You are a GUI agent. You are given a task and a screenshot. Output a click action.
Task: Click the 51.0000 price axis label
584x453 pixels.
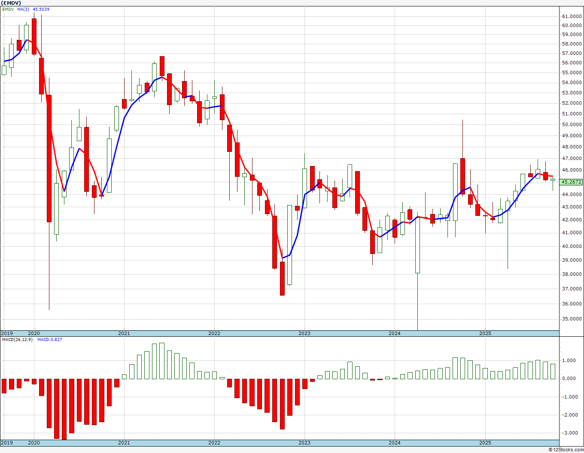572,114
